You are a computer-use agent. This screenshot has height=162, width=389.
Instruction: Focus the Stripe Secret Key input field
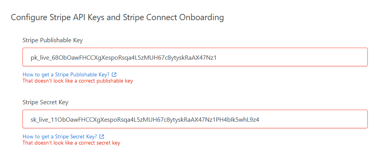click(195, 119)
